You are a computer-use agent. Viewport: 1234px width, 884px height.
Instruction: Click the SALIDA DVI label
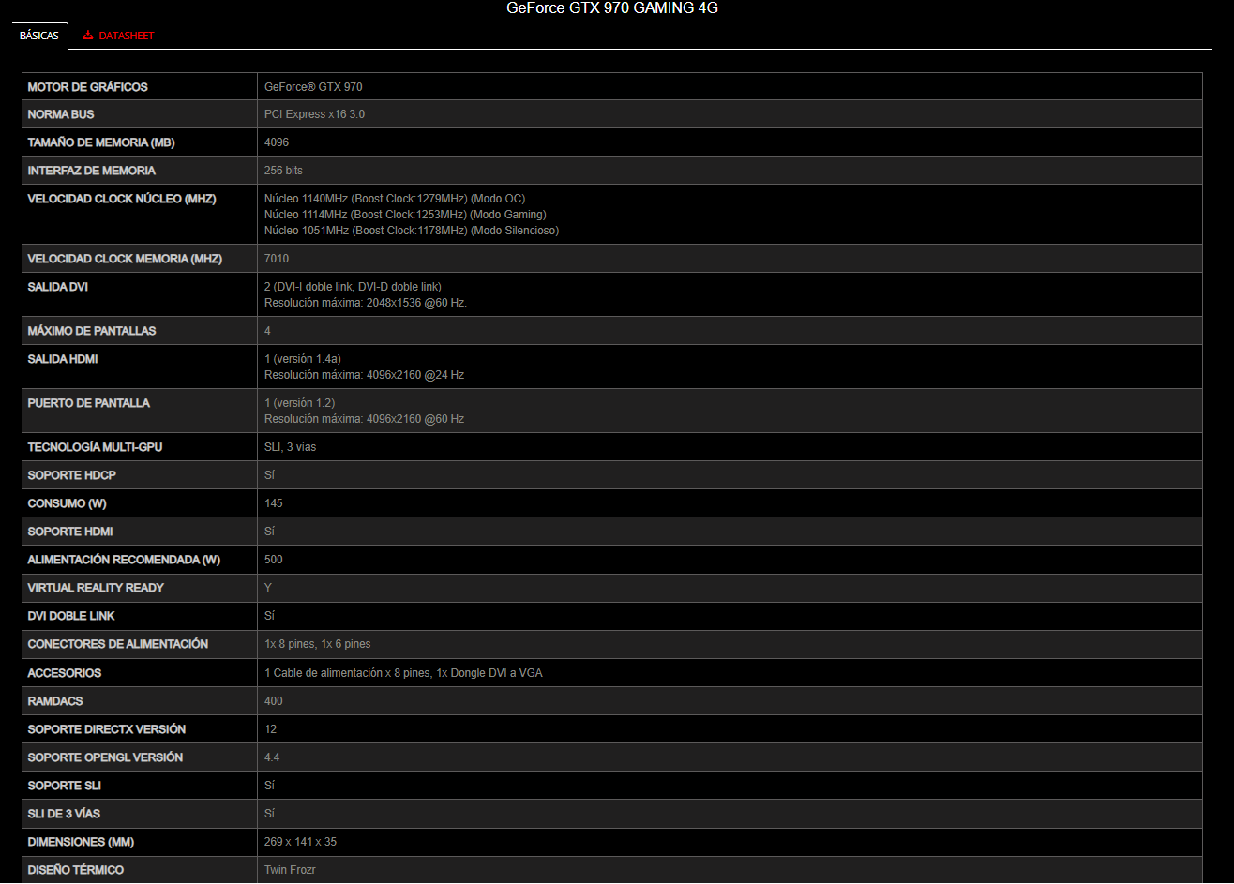tap(58, 287)
